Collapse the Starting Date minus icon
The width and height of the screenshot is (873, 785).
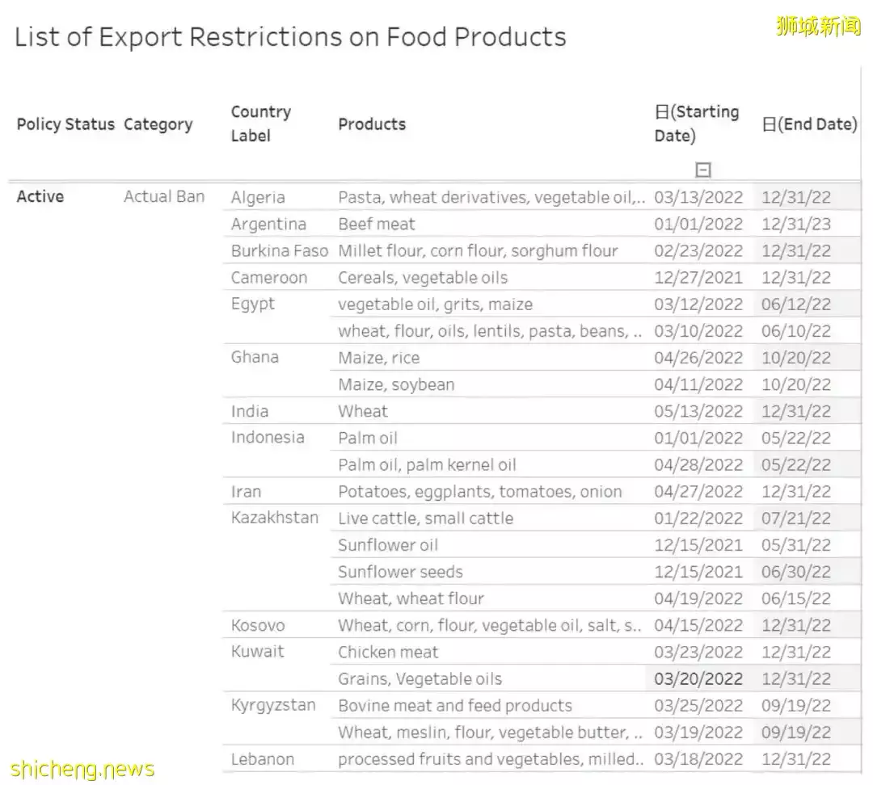[x=703, y=170]
